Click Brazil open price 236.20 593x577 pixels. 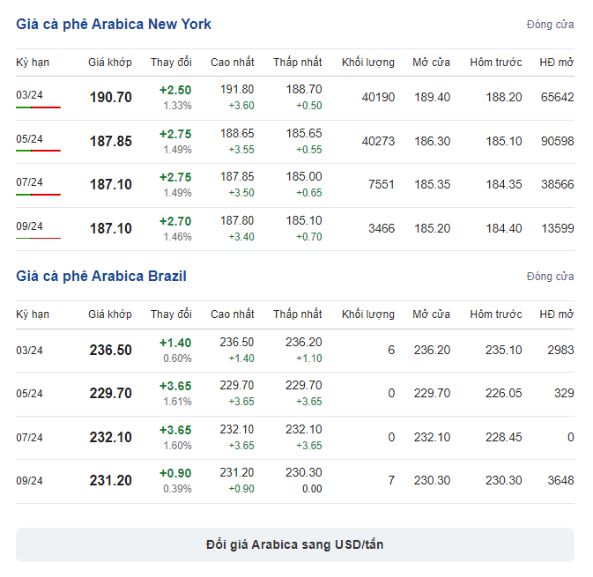[x=432, y=350]
